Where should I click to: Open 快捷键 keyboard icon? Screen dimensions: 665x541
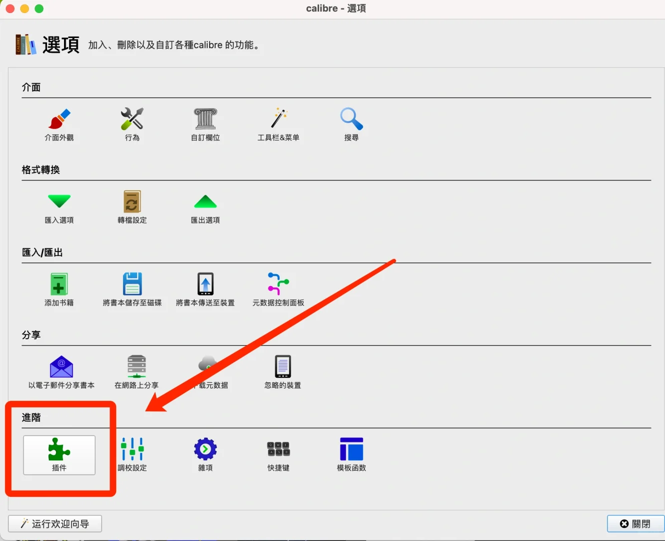coord(278,449)
